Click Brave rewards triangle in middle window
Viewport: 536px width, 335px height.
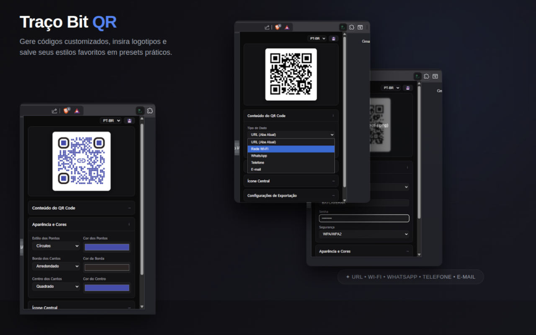tap(287, 27)
